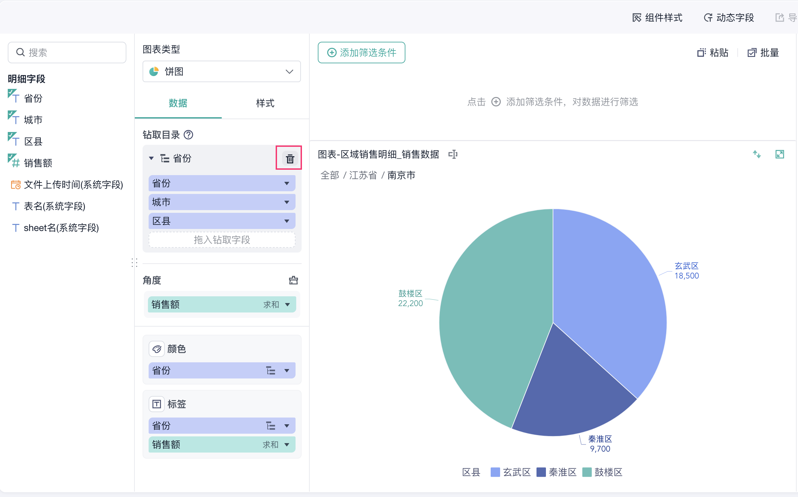
Task: Click the expand chart fullscreen icon
Action: (780, 154)
